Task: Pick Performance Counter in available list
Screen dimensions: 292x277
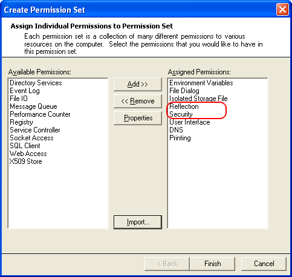Action: pos(40,114)
